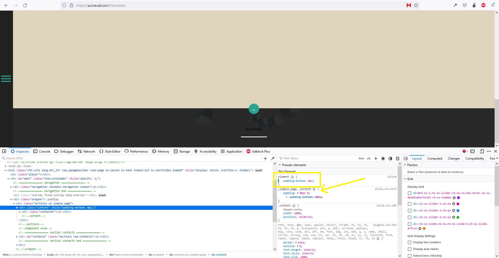Enable Display area names checkbox
This screenshot has width=499, height=258.
(410, 249)
